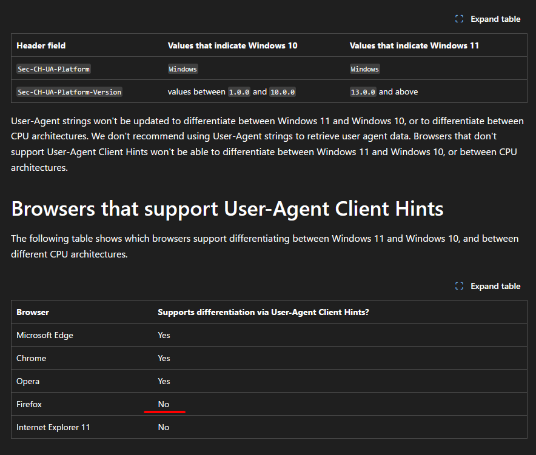The width and height of the screenshot is (536, 455).
Task: Click the expand icon above the Browser table
Action: click(459, 286)
